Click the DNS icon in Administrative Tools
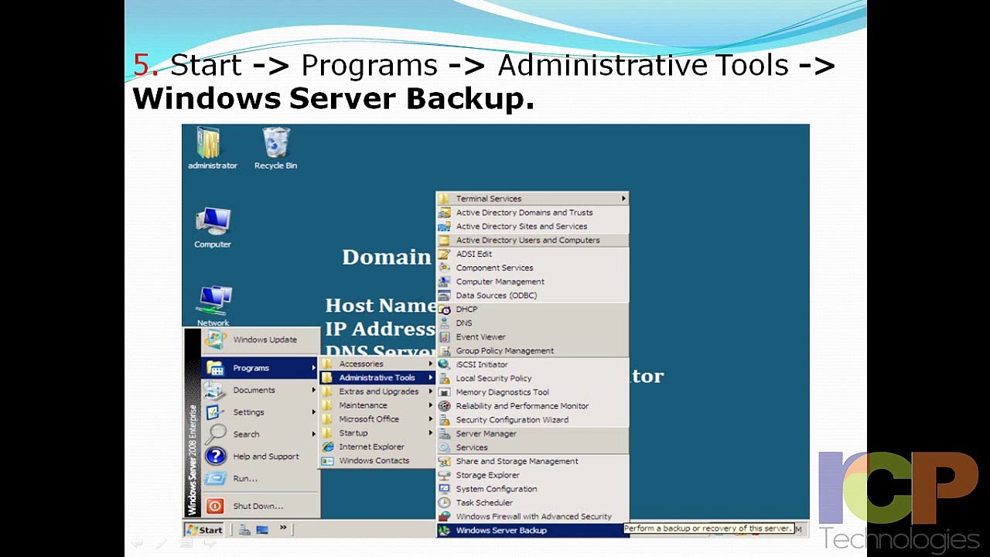 point(444,323)
